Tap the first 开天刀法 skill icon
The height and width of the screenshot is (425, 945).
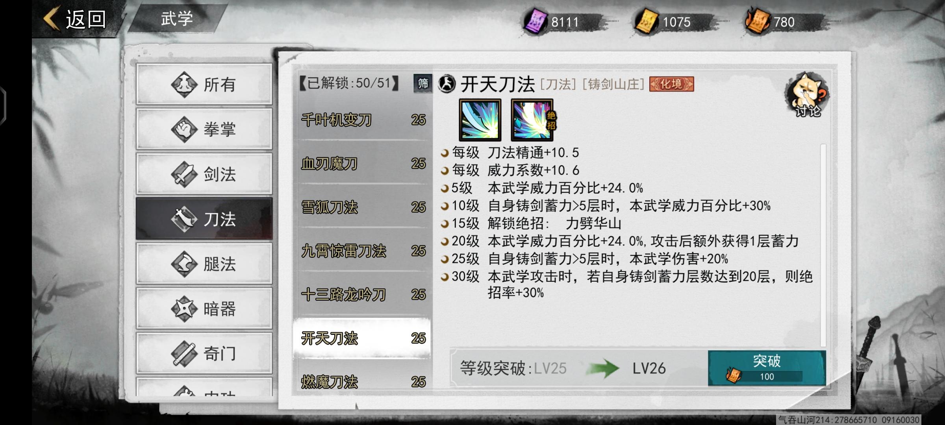click(x=480, y=120)
